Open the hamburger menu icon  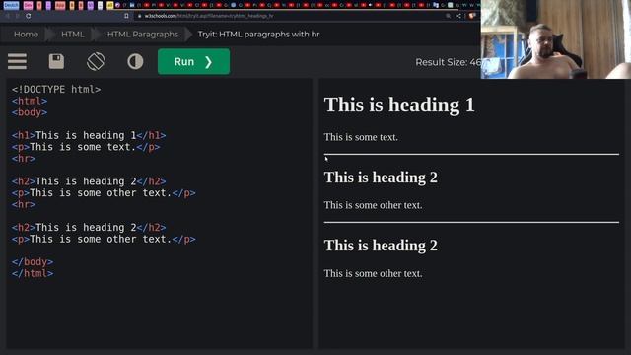pyautogui.click(x=17, y=61)
